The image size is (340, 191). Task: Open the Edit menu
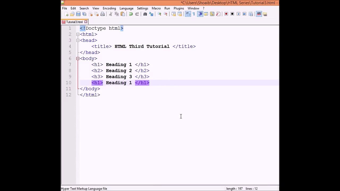73,8
